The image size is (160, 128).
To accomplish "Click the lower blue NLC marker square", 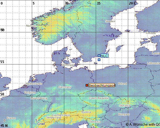I will [x=99, y=60].
